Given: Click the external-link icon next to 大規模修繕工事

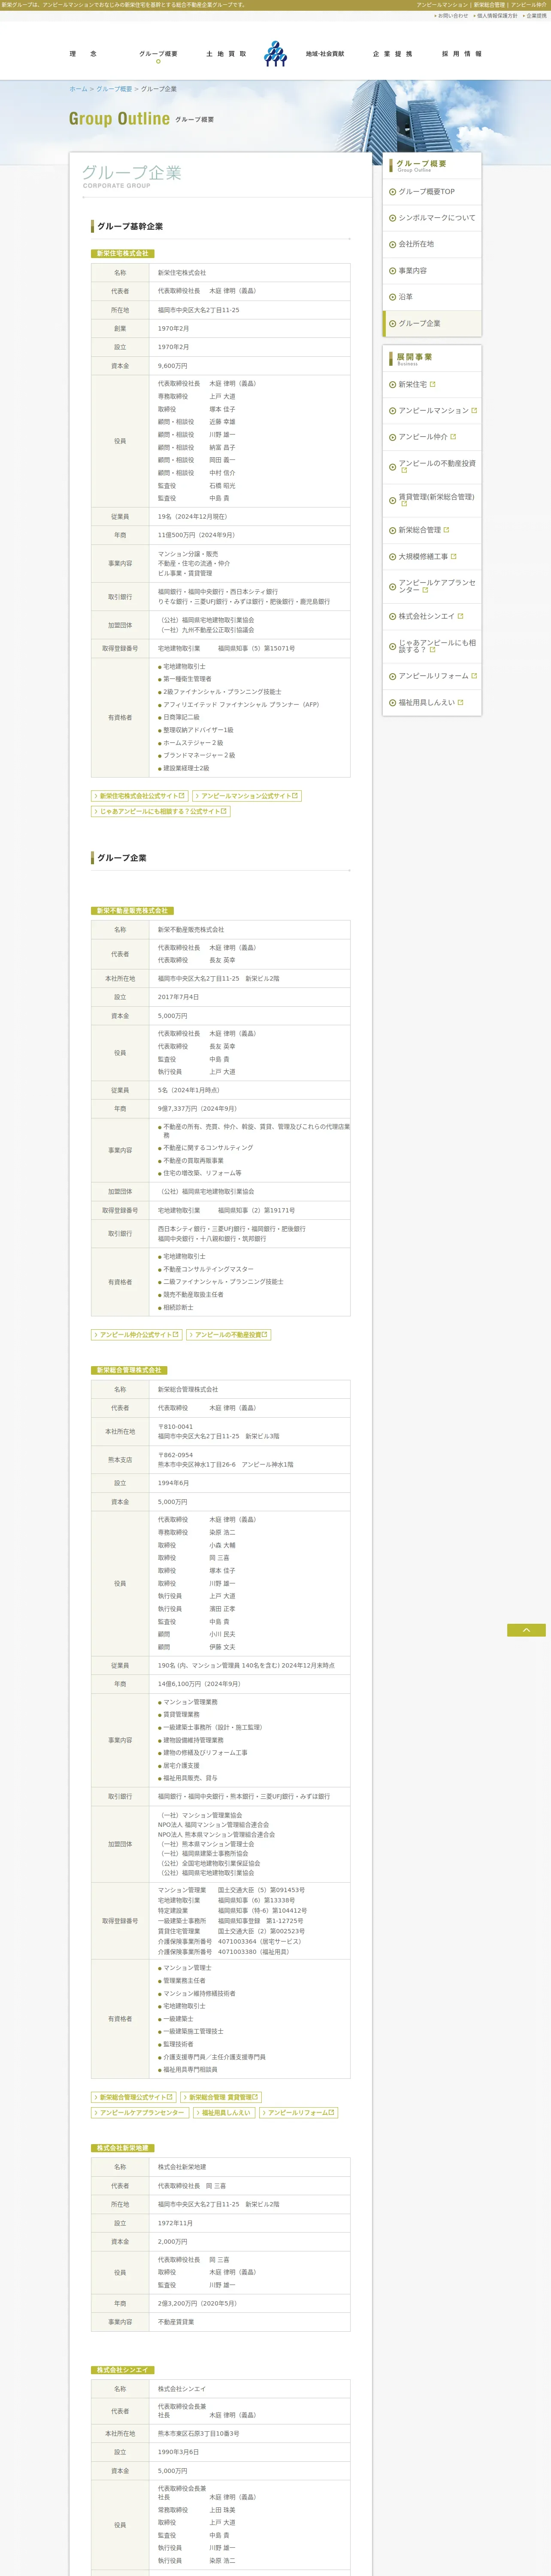Looking at the screenshot, I should coord(454,556).
